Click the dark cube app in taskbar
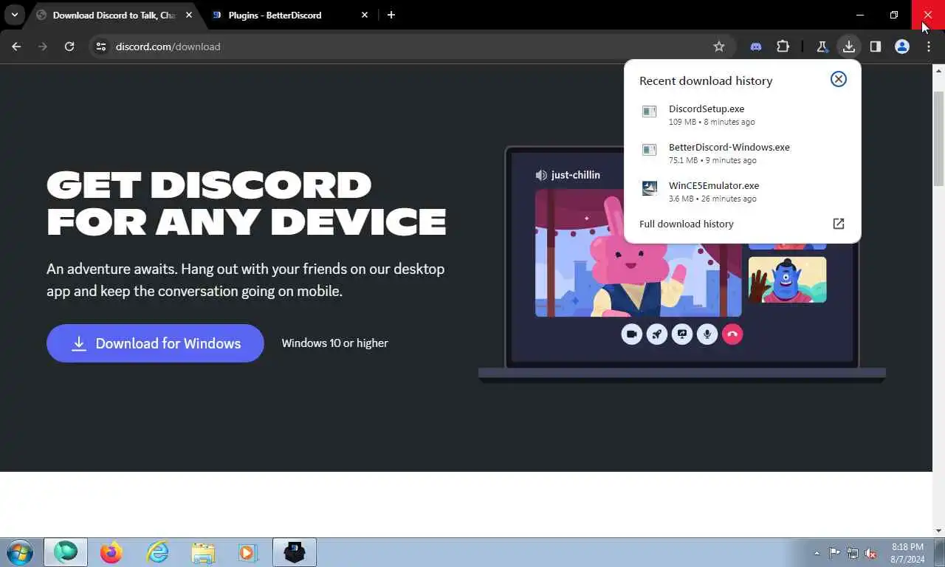945x567 pixels. (x=295, y=552)
